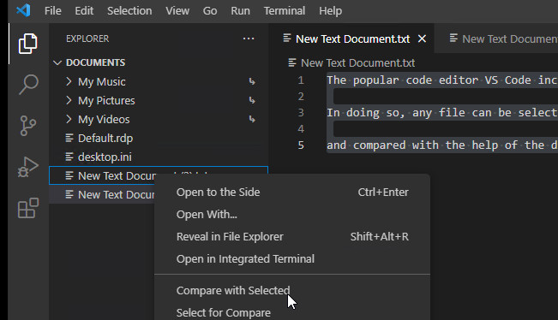Screen dimensions: 558x320
Task: Open the Explorer view in activity bar
Action: (x=27, y=44)
